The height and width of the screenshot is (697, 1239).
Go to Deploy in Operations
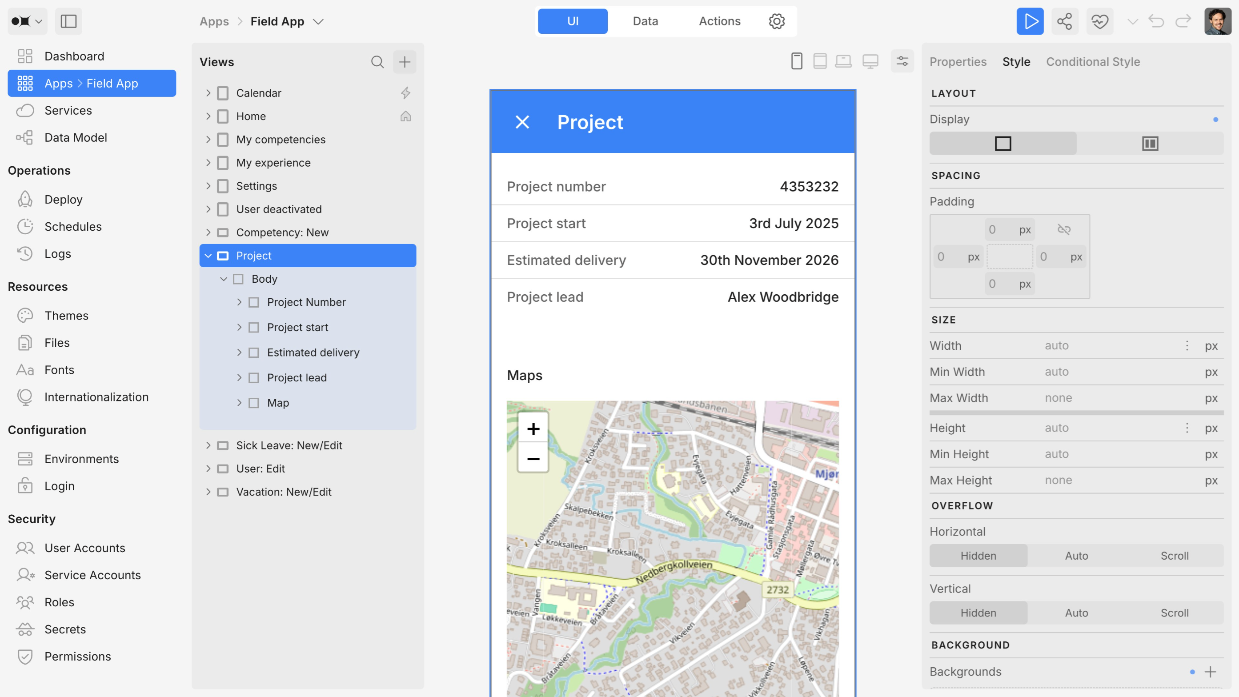click(63, 200)
